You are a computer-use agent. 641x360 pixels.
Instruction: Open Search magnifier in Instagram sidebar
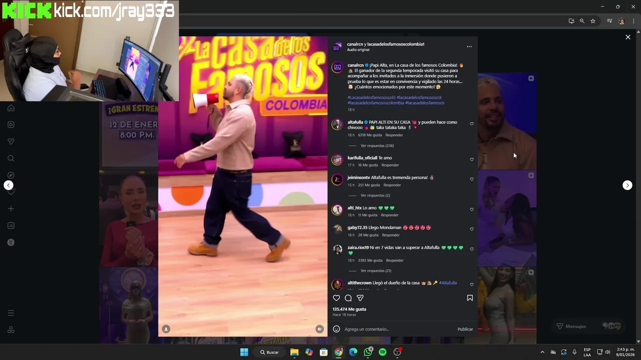[11, 158]
